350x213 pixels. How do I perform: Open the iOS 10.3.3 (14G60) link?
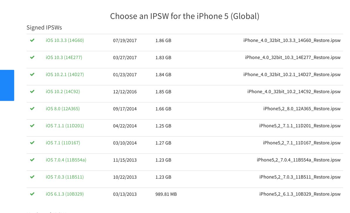point(65,40)
